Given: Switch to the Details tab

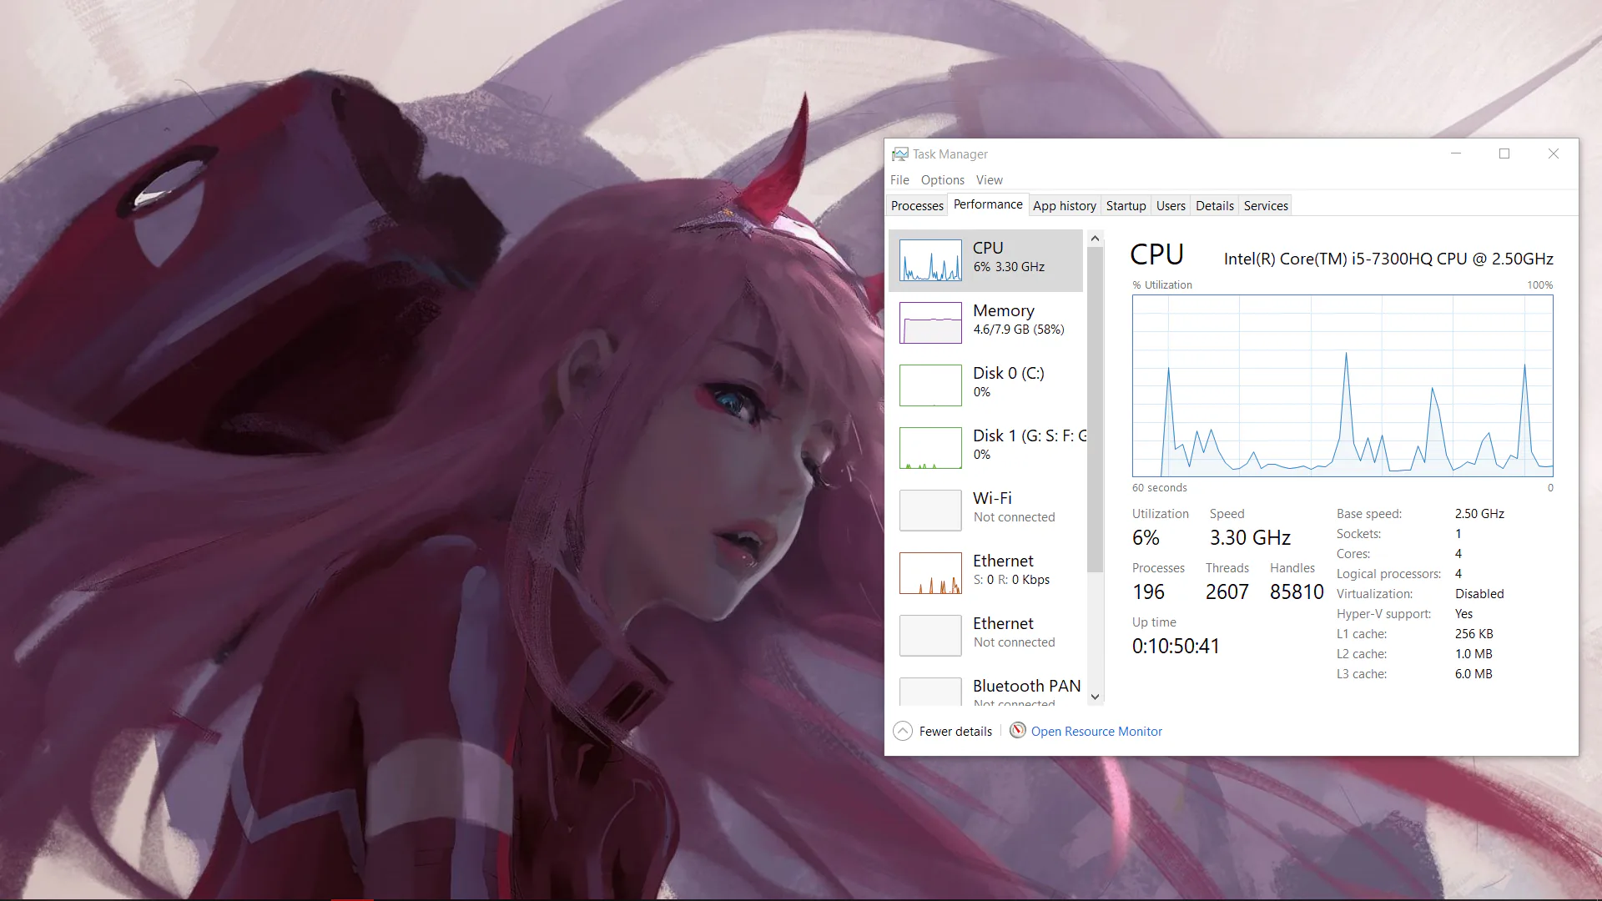Looking at the screenshot, I should point(1215,206).
